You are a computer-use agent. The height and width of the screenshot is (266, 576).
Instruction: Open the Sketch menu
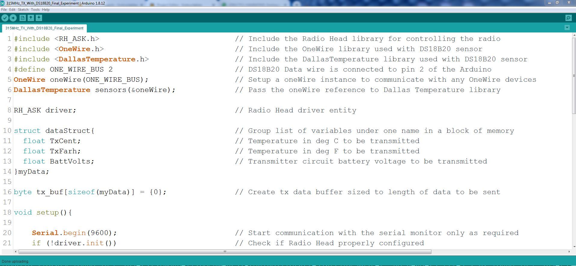click(x=23, y=10)
